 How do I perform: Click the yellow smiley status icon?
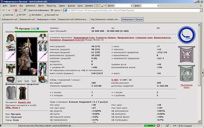(102, 6)
